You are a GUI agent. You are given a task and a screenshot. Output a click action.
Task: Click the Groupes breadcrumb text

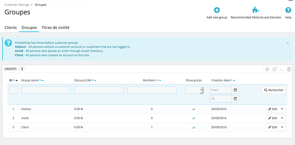point(41,5)
